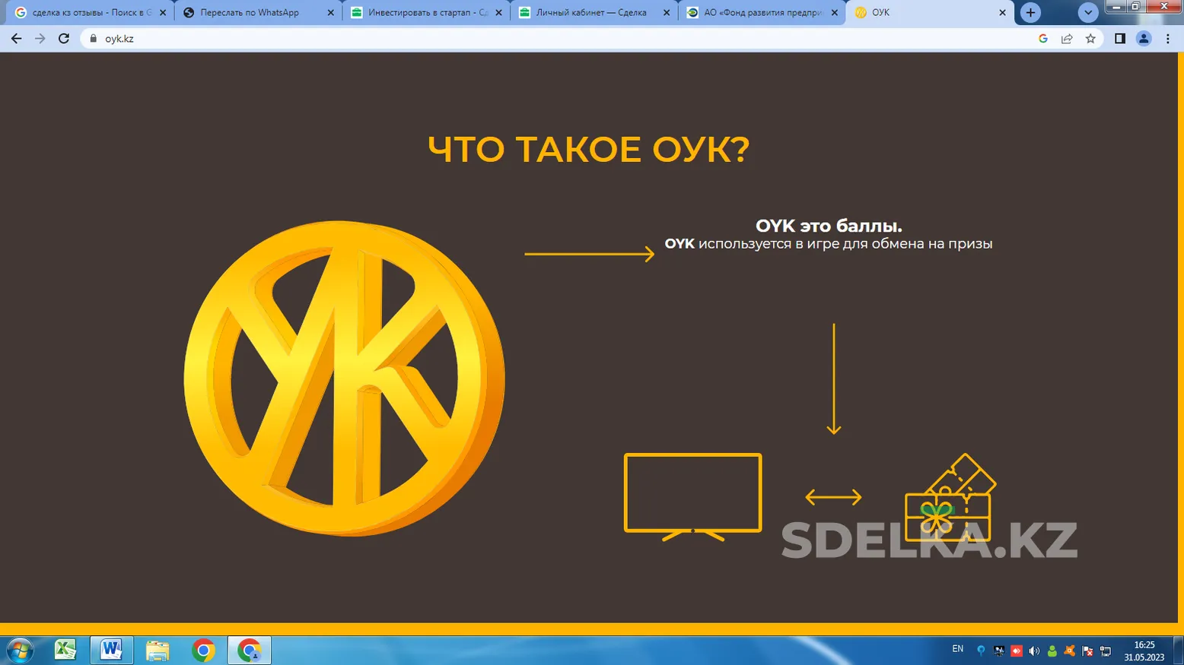Reload the oyk.kz page

click(x=64, y=39)
